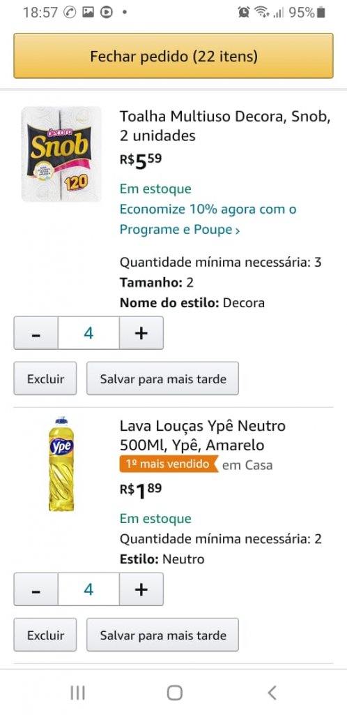Excluir the Ypê Lava Louças item

click(45, 635)
